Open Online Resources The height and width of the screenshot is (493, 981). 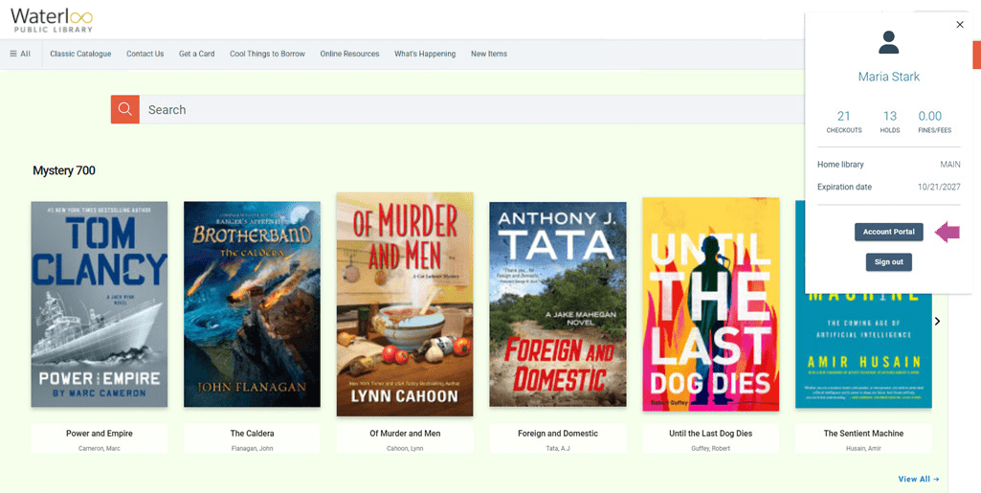point(349,54)
